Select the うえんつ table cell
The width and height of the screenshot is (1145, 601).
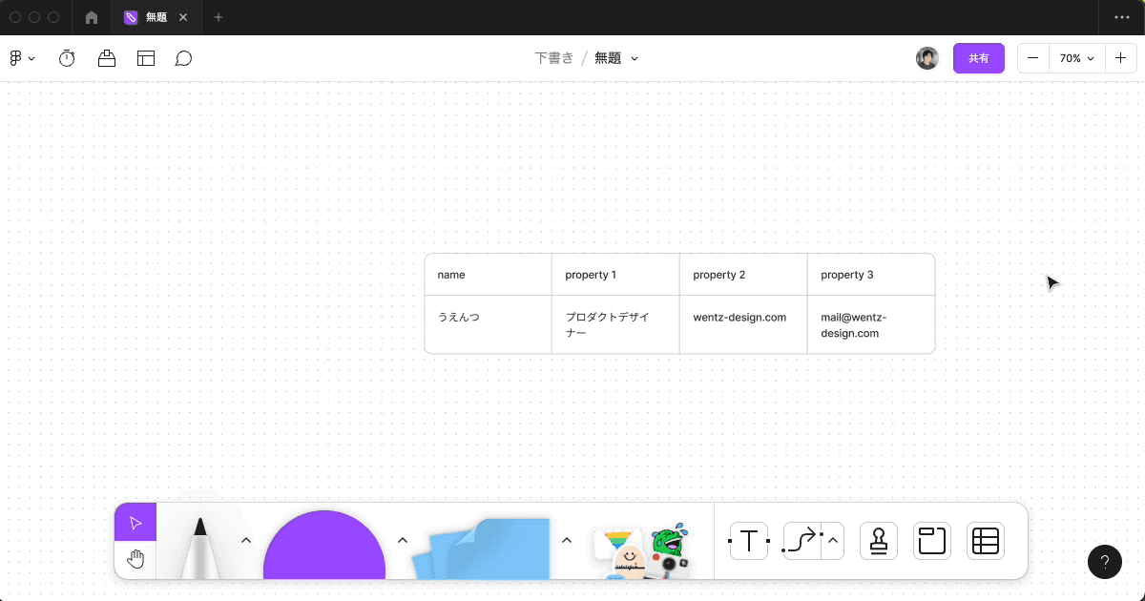489,324
